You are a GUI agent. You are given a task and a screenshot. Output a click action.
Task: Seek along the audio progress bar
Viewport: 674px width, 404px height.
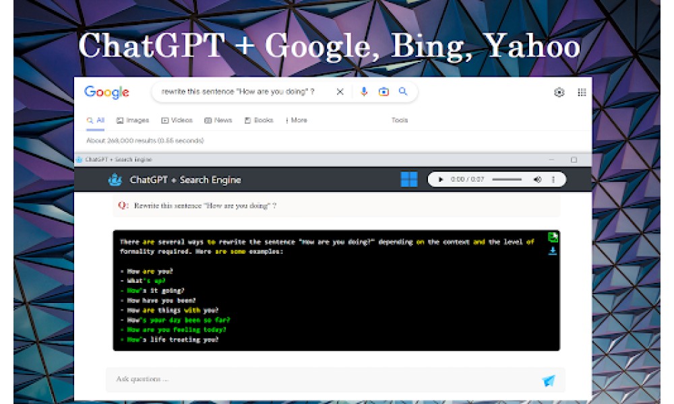pyautogui.click(x=507, y=180)
